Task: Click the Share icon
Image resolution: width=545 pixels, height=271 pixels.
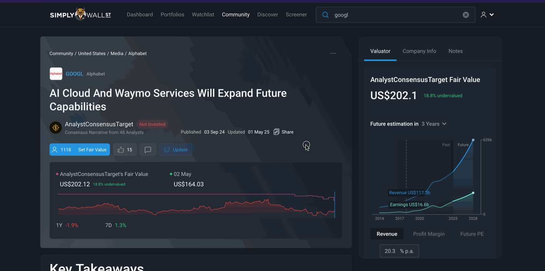Action: click(x=276, y=132)
